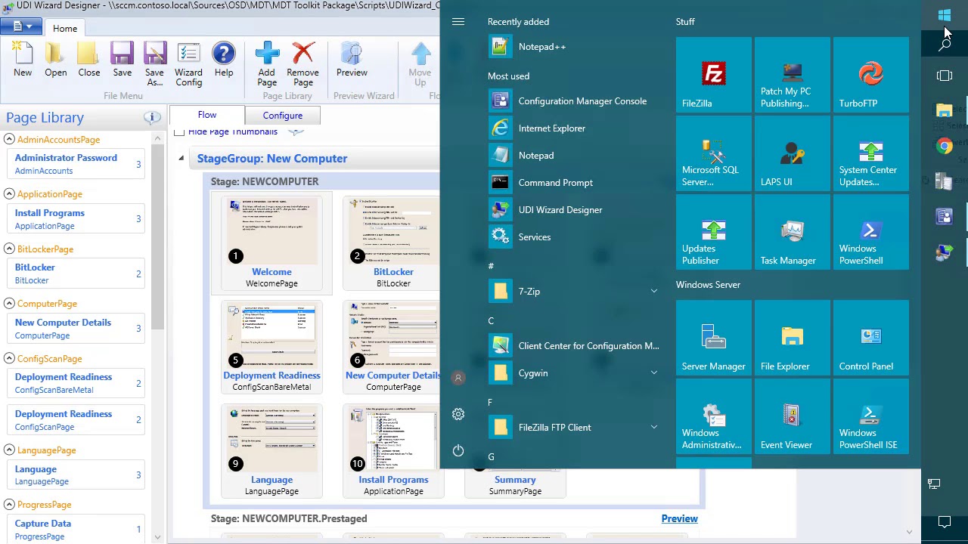
Task: Expand the 7-Zip folder in Start menu
Action: [654, 292]
